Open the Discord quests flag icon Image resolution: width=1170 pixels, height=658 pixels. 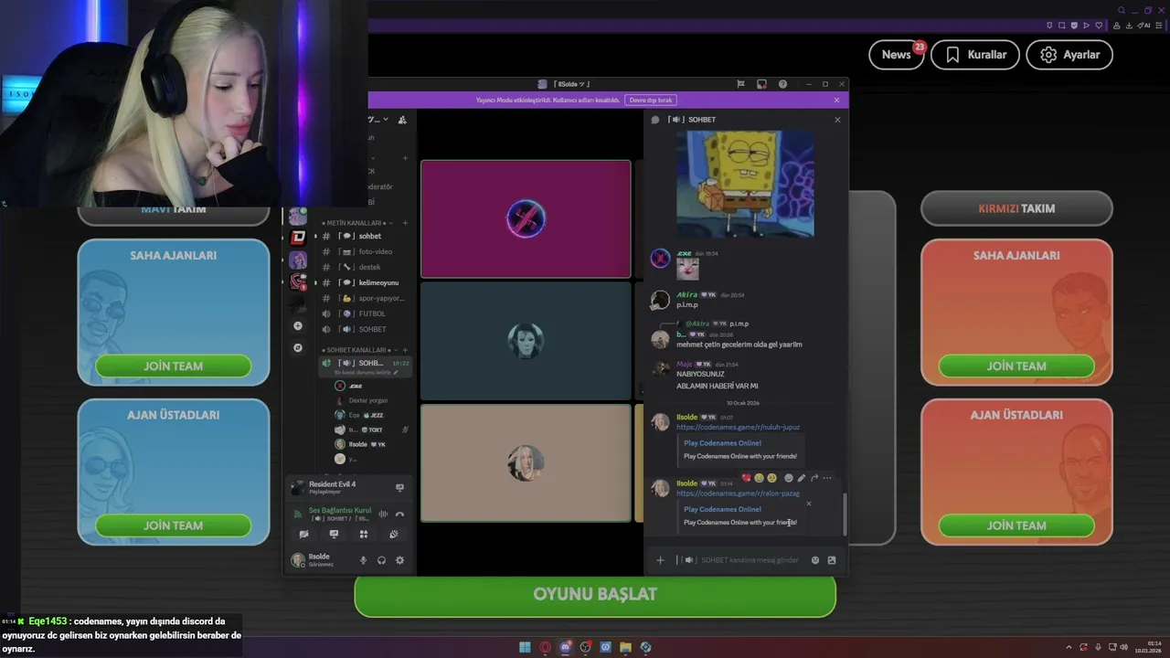[740, 84]
